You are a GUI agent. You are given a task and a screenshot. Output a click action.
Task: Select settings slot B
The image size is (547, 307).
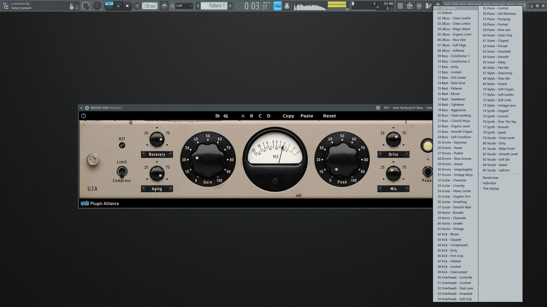tap(252, 116)
